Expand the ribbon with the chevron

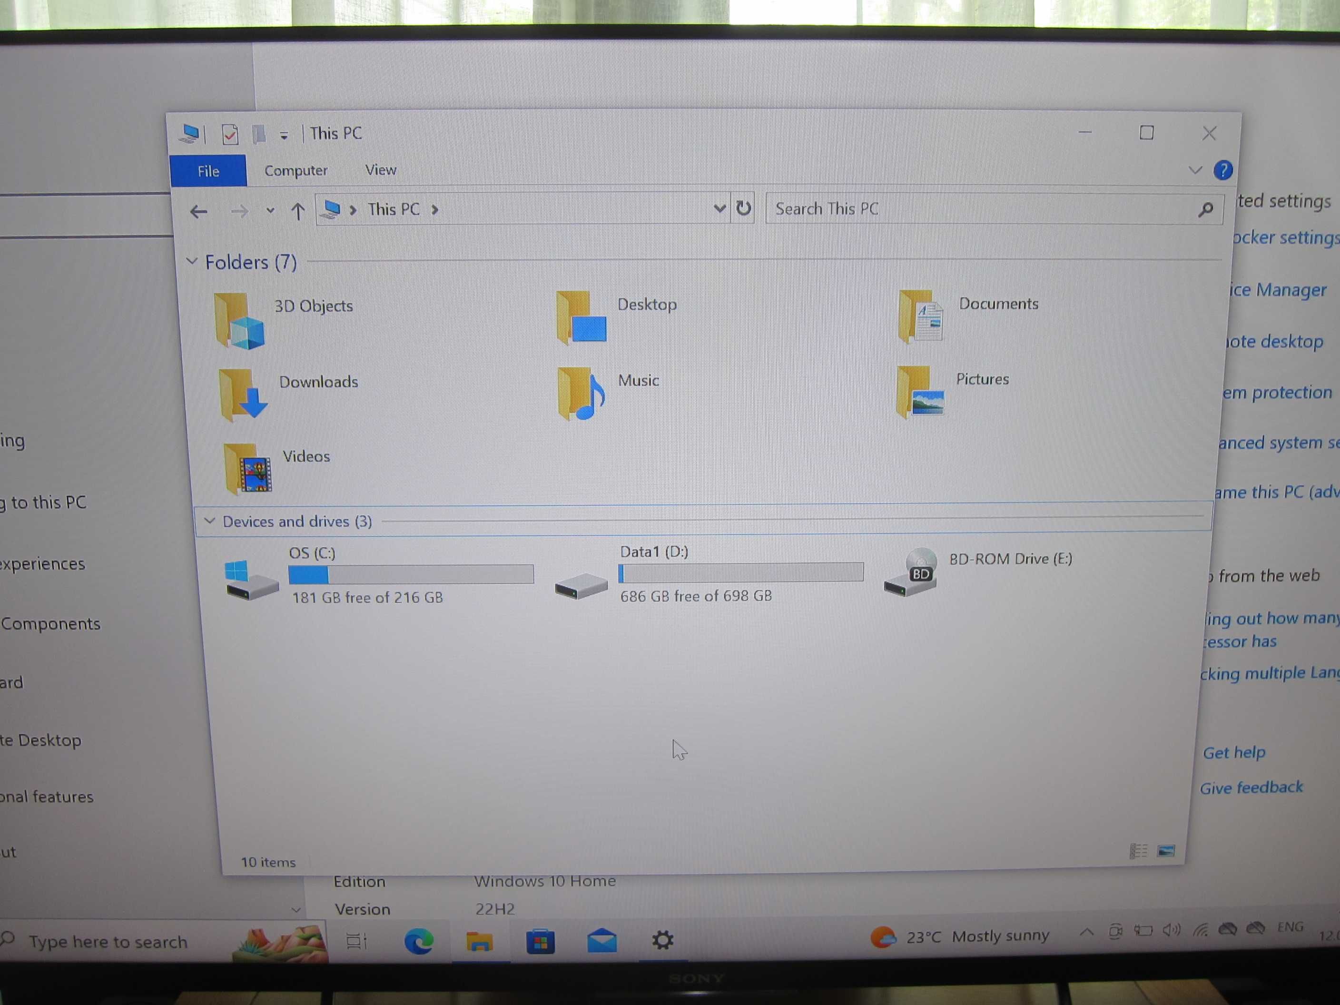(x=1194, y=170)
